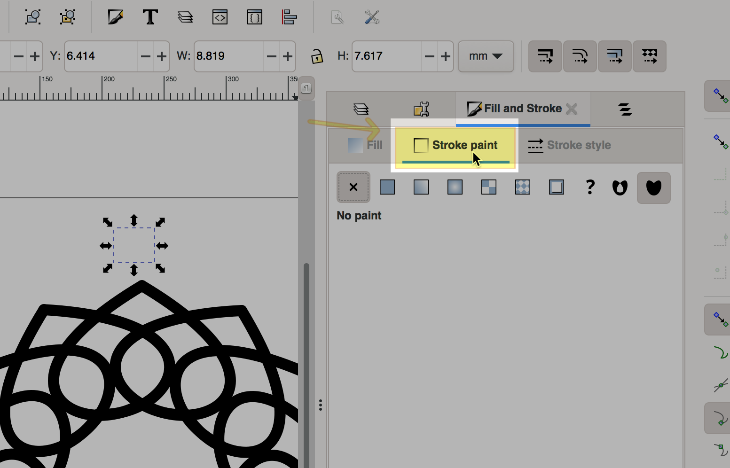Toggle the scale stroke width button

tap(545, 56)
